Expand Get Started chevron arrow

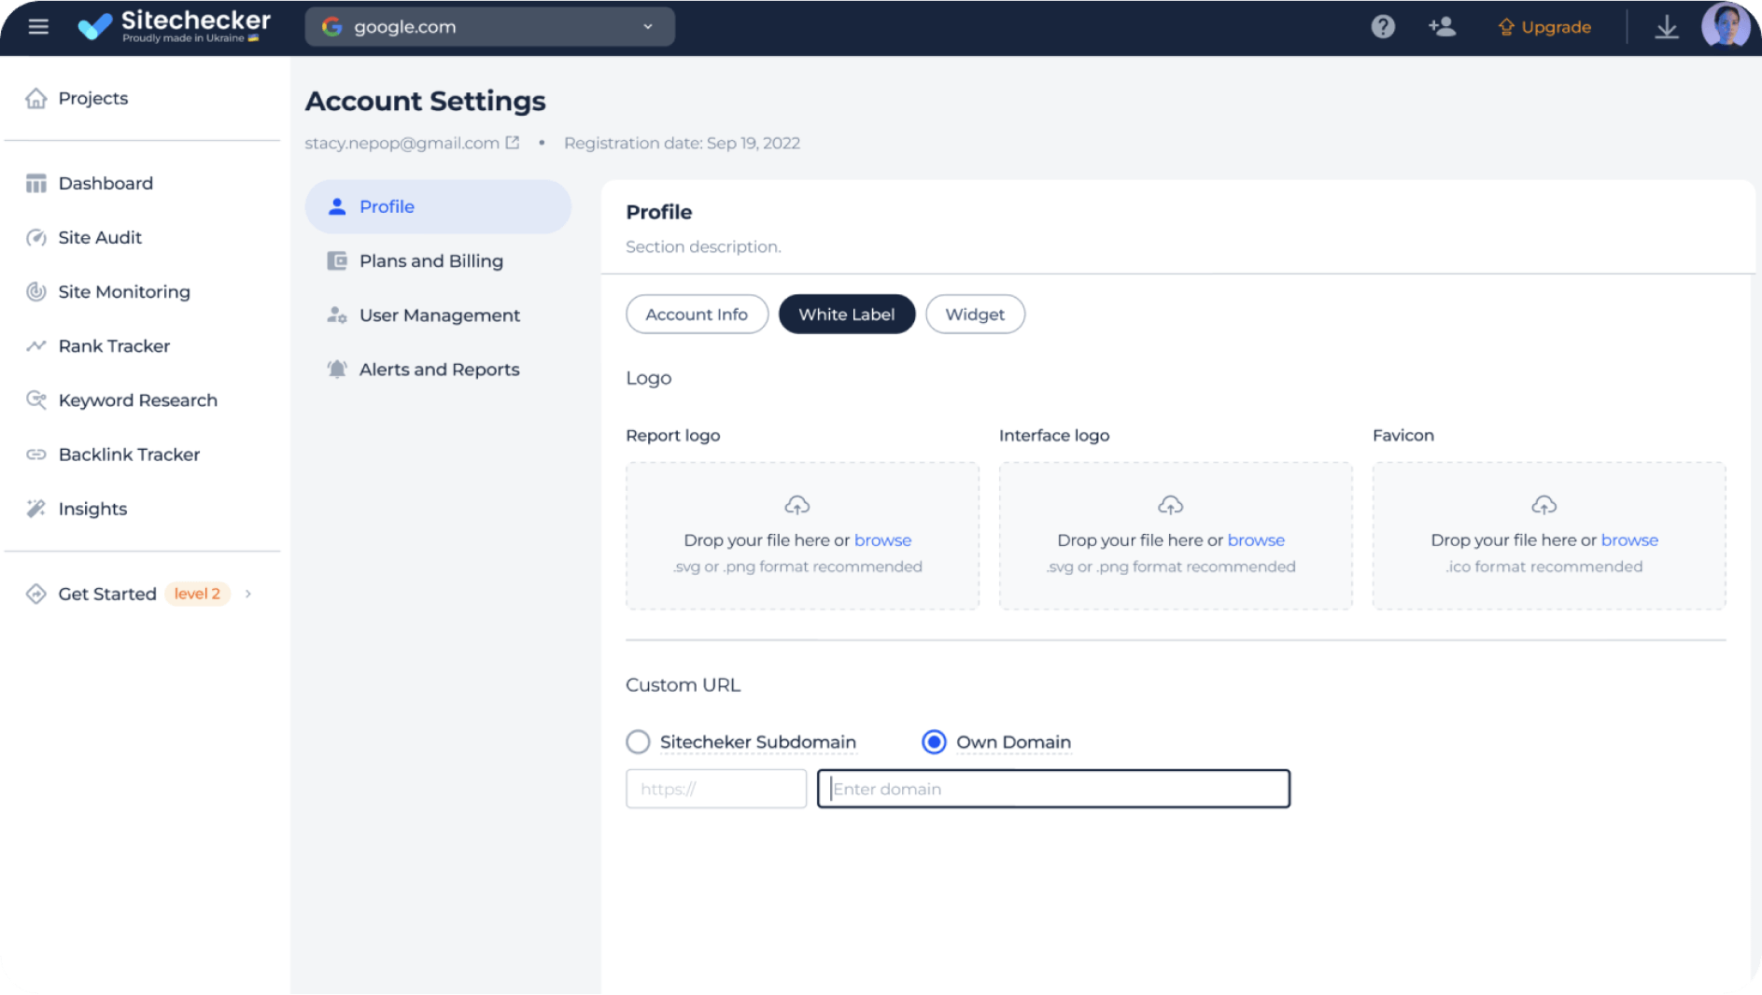(248, 594)
